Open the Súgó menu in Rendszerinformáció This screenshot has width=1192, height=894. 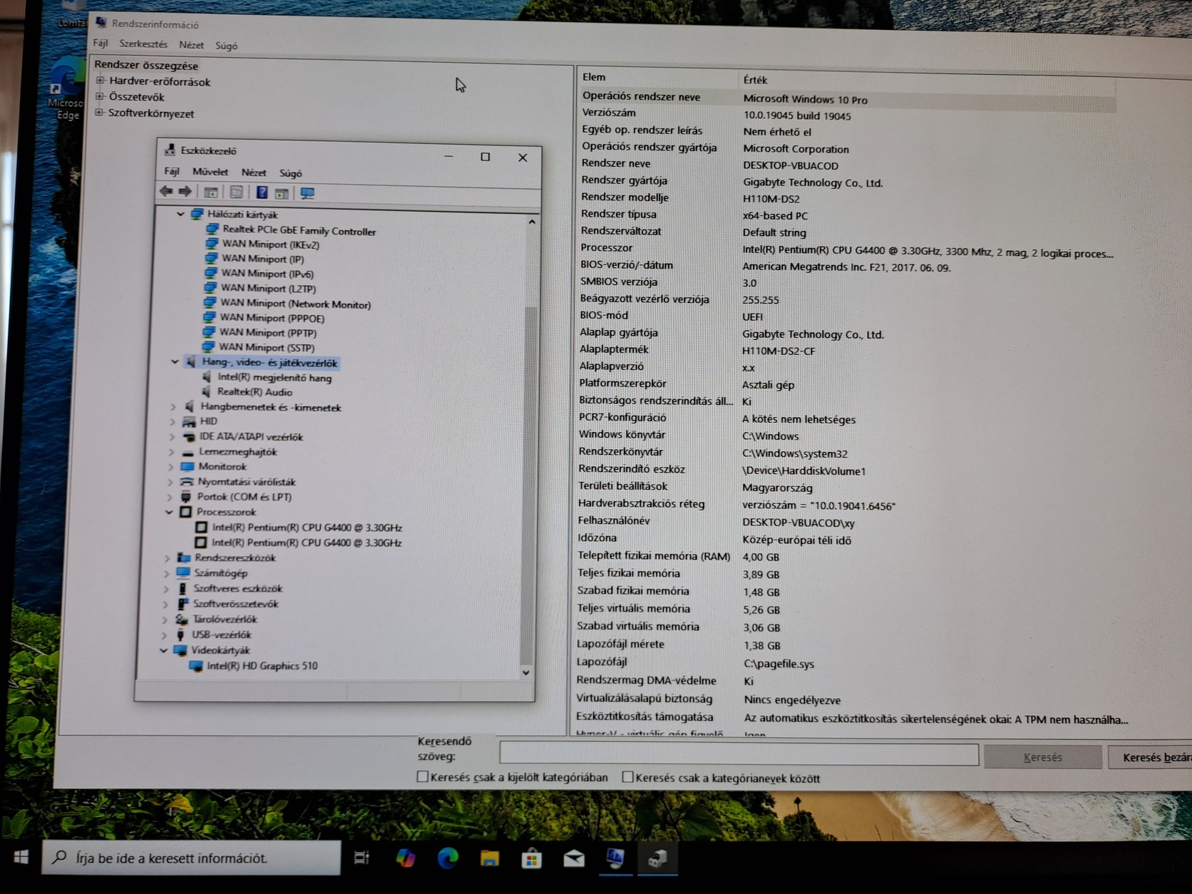226,46
